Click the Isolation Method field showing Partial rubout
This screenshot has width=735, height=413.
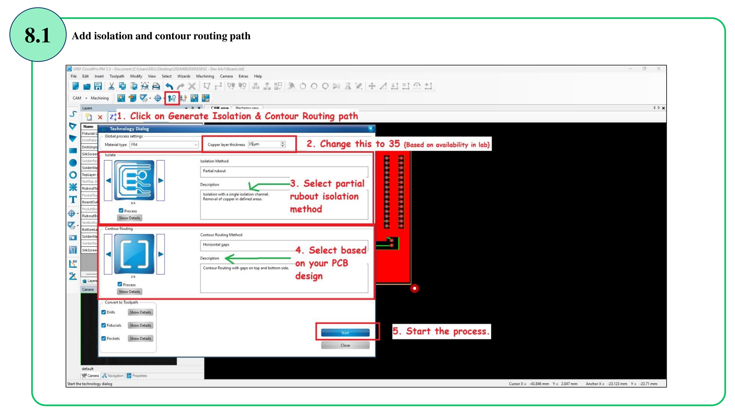(284, 171)
